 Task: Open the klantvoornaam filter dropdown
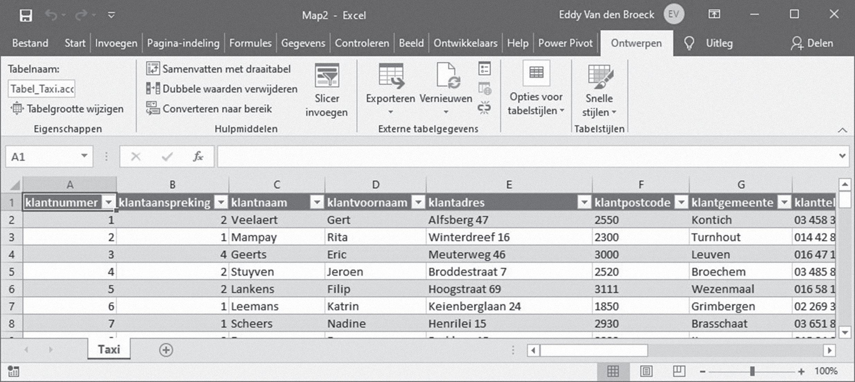[x=418, y=203]
